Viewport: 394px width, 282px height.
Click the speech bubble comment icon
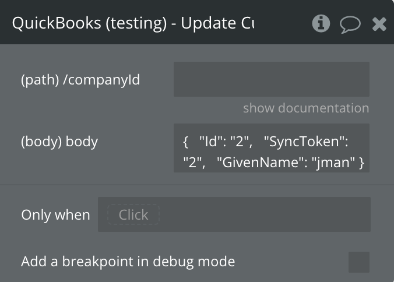[x=350, y=24]
